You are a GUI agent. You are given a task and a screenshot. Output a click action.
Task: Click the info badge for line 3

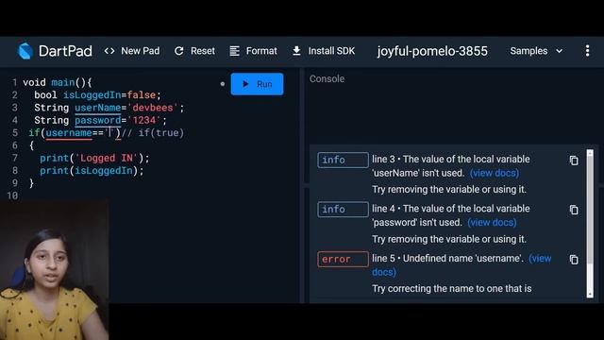pos(343,160)
